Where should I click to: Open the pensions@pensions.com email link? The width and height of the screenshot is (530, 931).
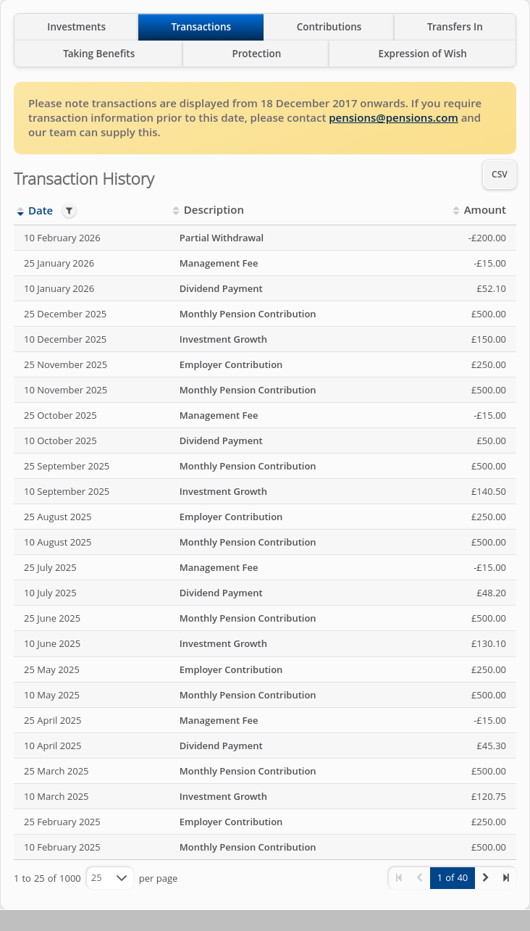tap(393, 118)
